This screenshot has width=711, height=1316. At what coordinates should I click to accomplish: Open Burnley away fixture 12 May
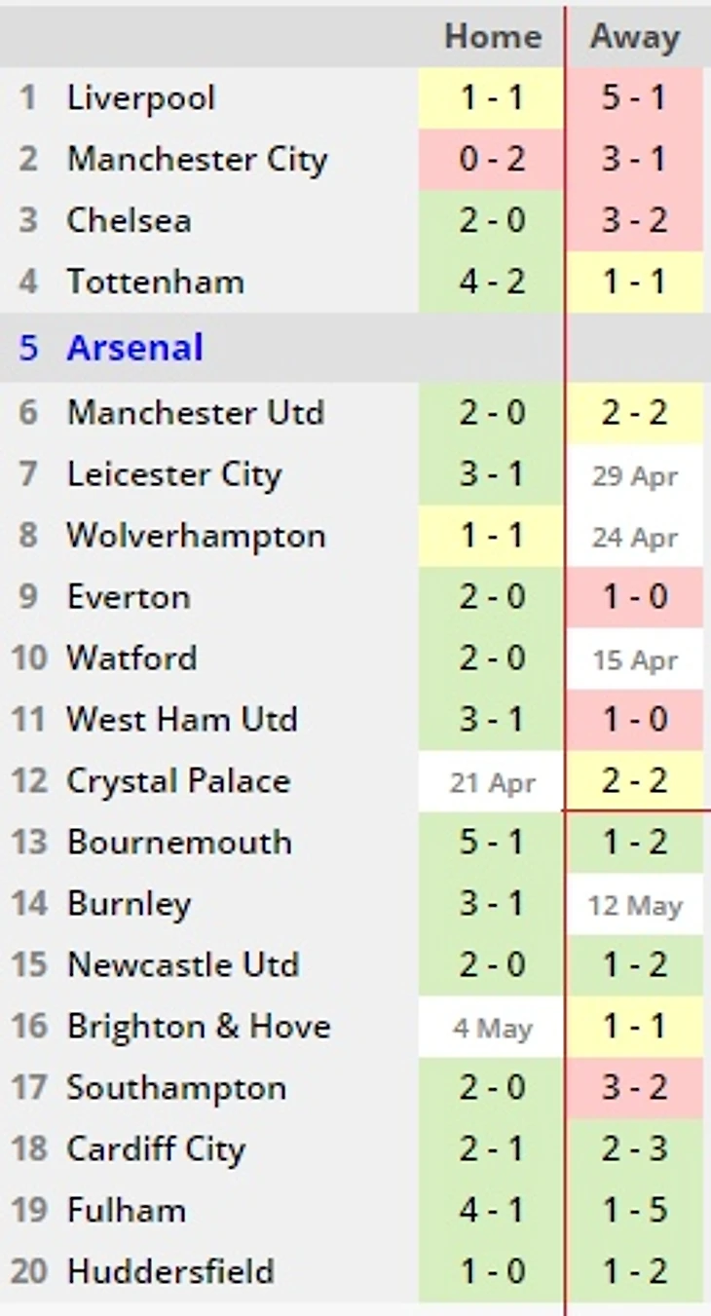click(x=634, y=906)
